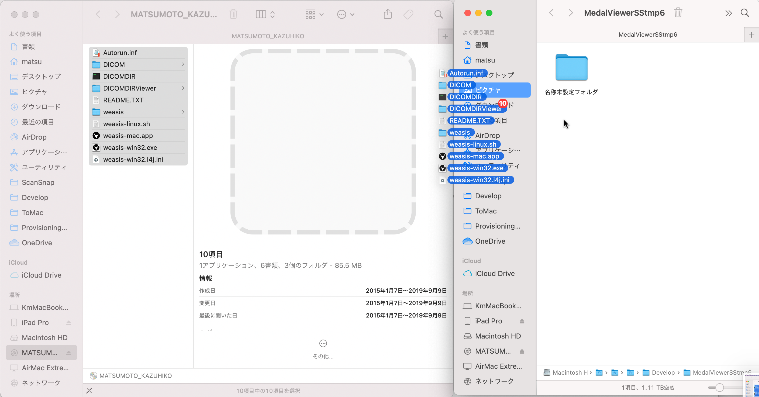
Task: Expand the weasis folder chevron in left list
Action: tap(183, 112)
